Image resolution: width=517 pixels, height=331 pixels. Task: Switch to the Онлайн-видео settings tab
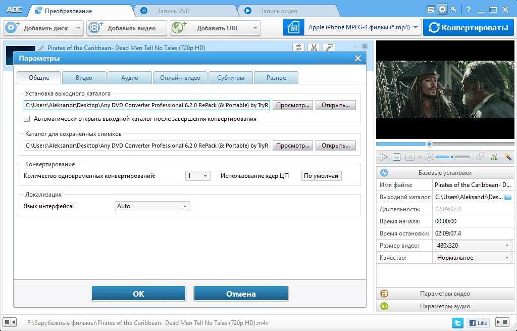pos(180,78)
